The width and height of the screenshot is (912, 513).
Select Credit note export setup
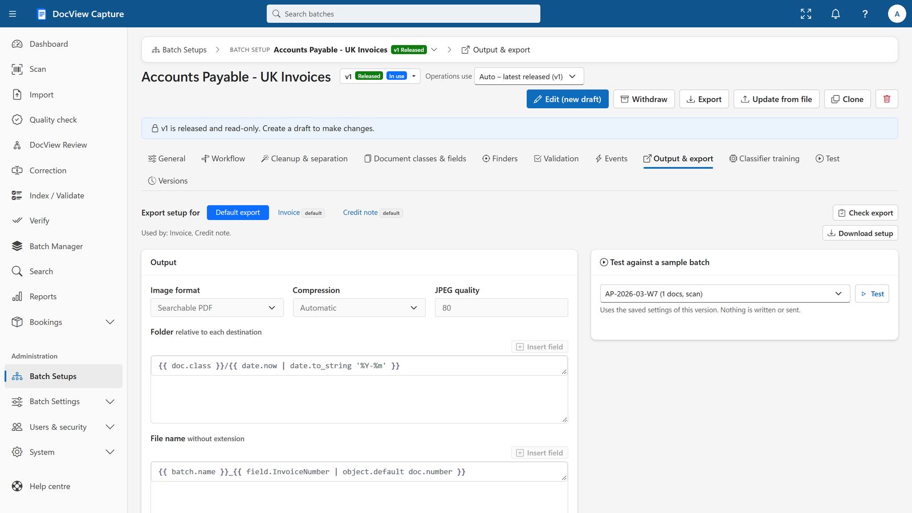click(x=373, y=213)
